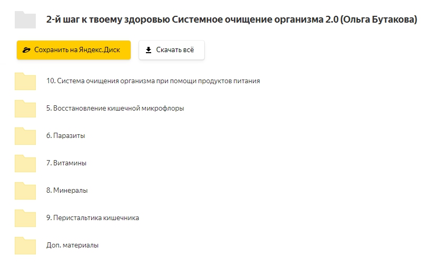Open the 'Доп. материалы' folder name

coord(72,245)
